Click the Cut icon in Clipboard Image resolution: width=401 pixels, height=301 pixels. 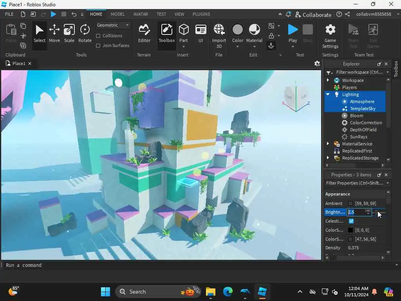[23, 36]
